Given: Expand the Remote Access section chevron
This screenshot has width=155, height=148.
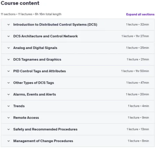Looking at the screenshot, I should click(9, 118).
